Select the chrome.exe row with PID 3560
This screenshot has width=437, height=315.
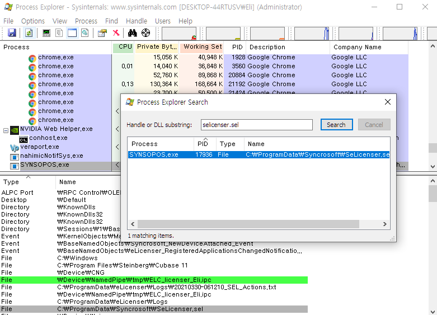point(204,66)
